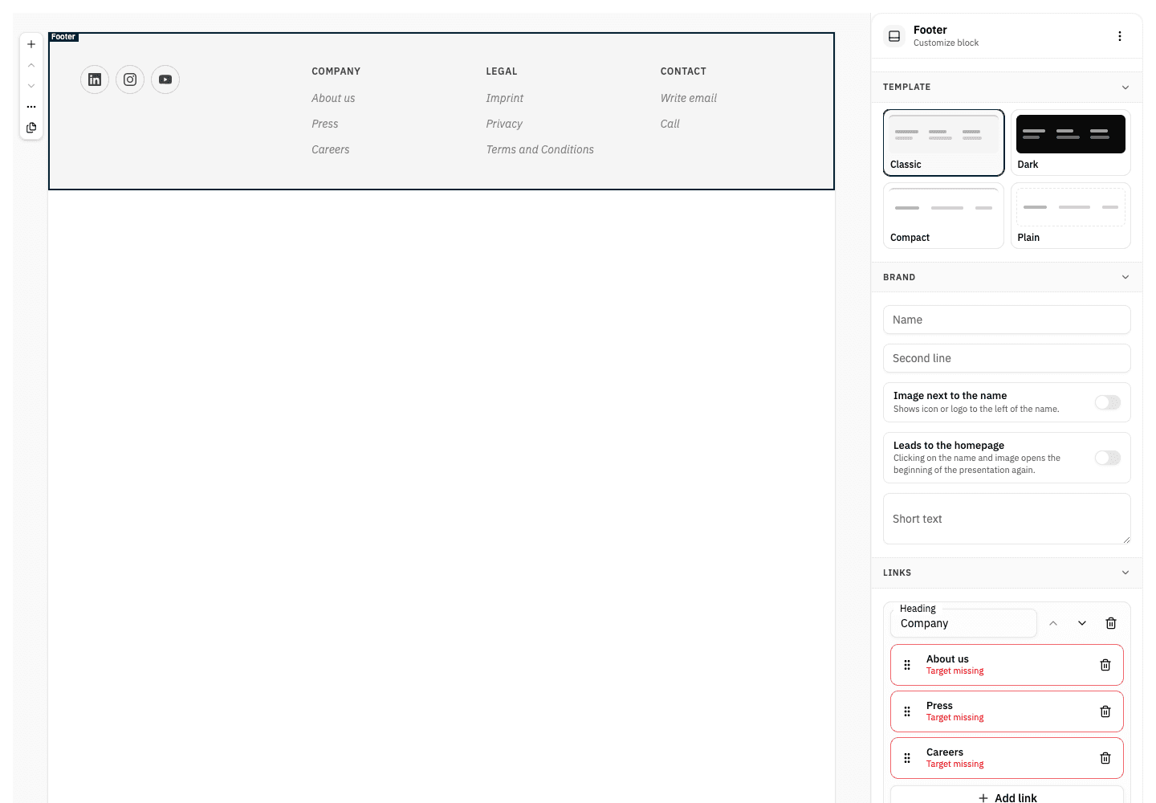Image resolution: width=1156 pixels, height=803 pixels.
Task: Enable Image next to the name
Action: (x=1108, y=402)
